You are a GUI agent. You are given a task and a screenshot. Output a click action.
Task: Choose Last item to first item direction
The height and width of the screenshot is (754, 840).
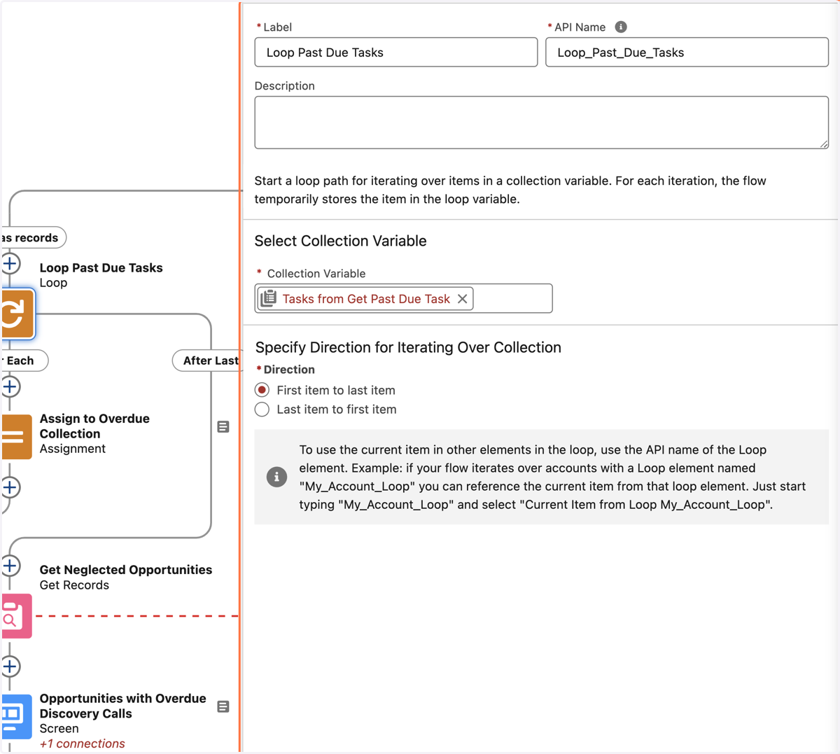[x=262, y=410]
